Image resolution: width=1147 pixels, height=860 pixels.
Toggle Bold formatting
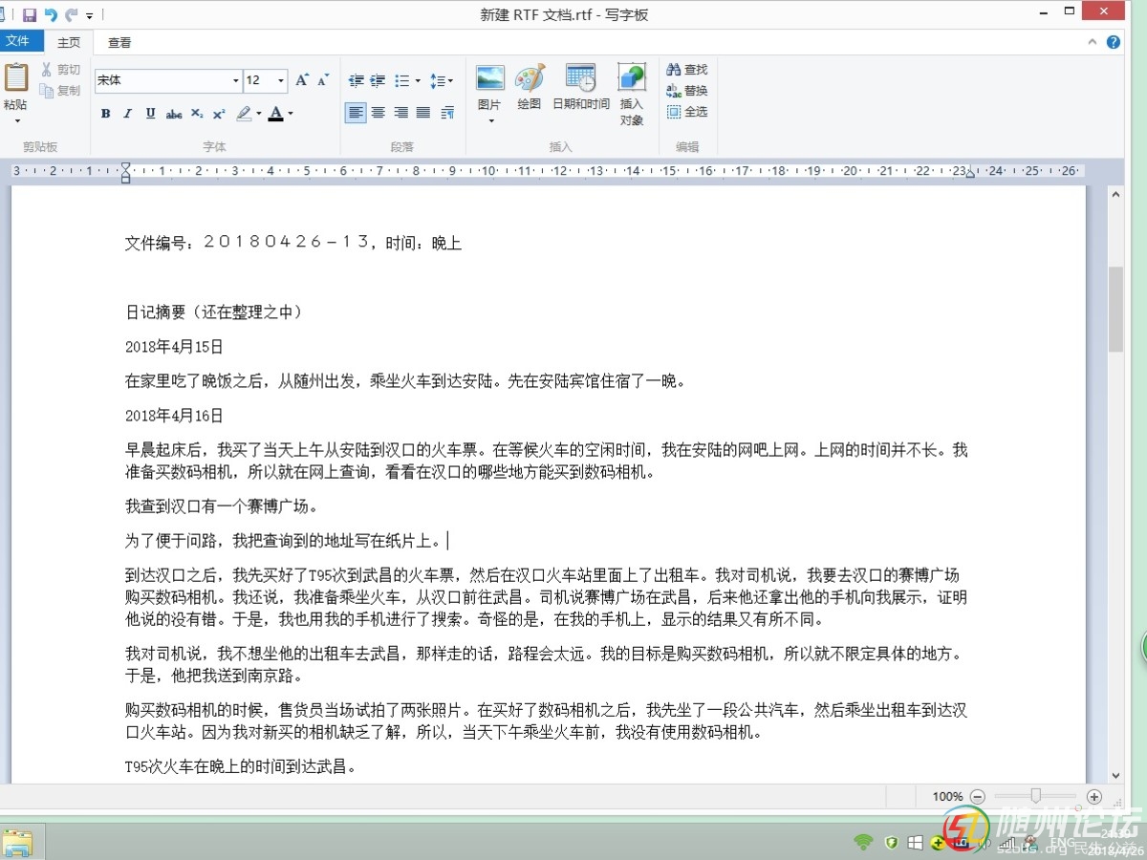[x=106, y=114]
